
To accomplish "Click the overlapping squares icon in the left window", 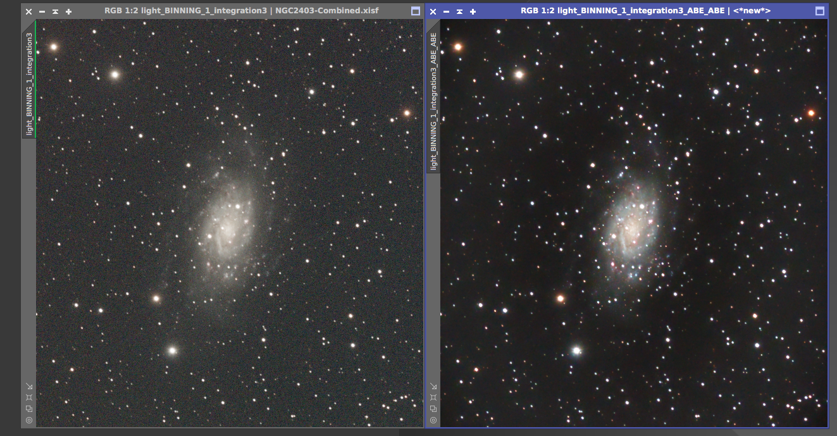I will [x=29, y=409].
